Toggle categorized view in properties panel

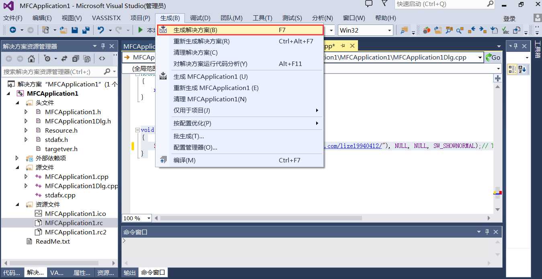pyautogui.click(x=512, y=70)
